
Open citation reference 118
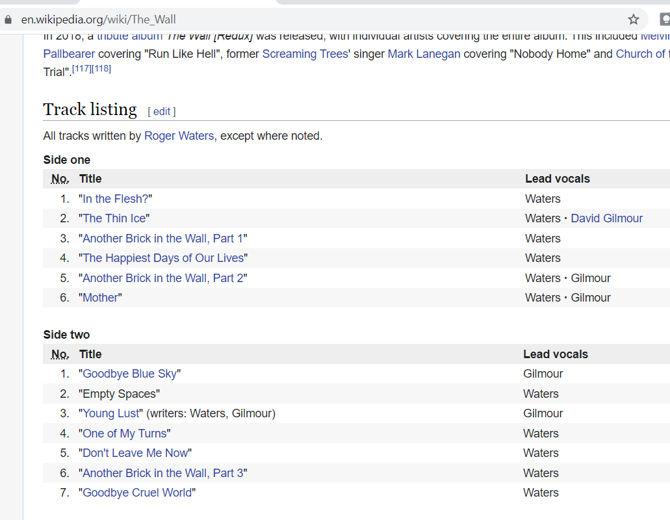point(101,68)
